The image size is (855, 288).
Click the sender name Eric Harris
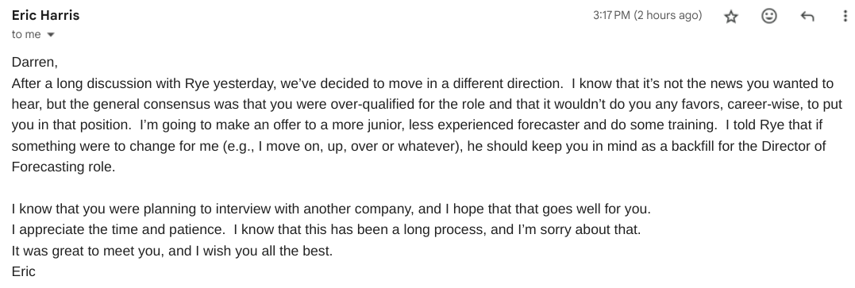46,15
